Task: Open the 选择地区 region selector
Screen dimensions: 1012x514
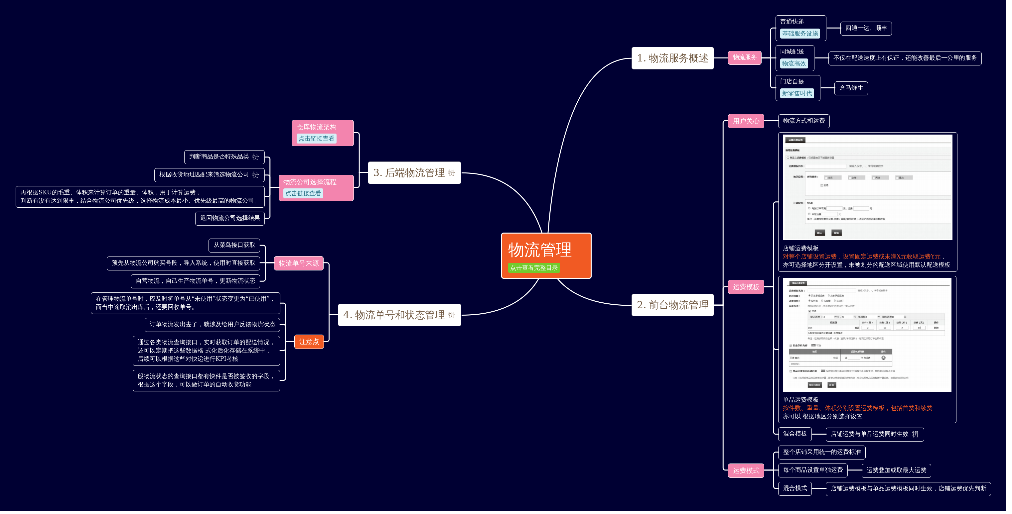Action: coord(795,364)
